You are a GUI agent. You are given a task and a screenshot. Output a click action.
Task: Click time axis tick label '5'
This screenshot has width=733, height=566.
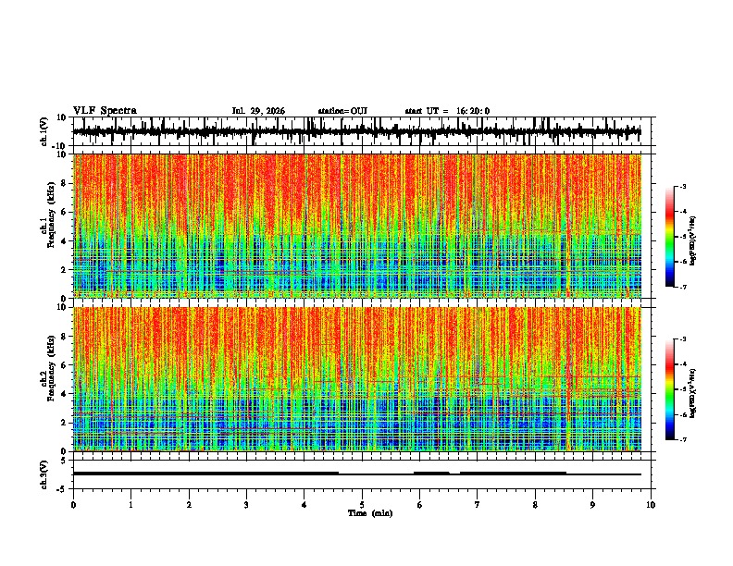click(362, 505)
